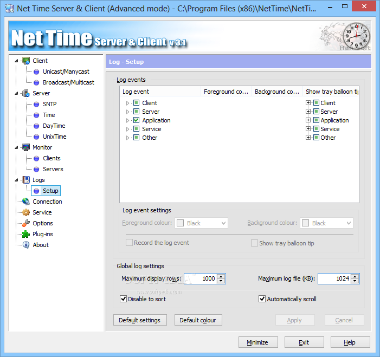Viewport: 380px width, 357px height.
Task: Click the DayTime bullet icon
Action: (36, 126)
